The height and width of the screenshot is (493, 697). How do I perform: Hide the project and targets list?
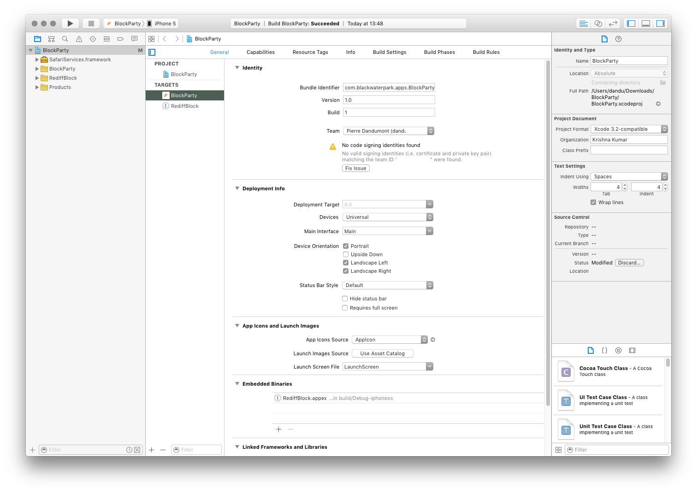tap(152, 53)
